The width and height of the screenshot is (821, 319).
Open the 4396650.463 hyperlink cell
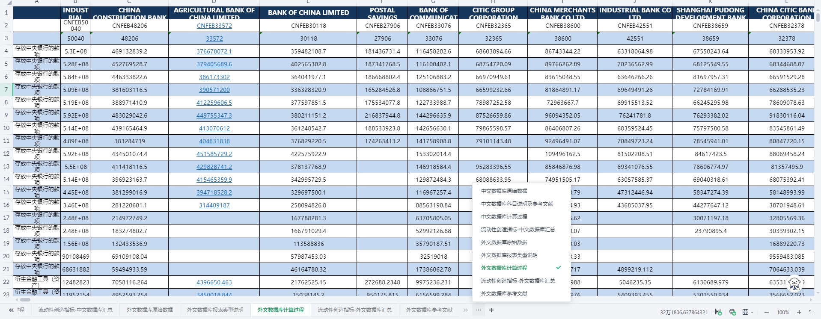tap(214, 282)
